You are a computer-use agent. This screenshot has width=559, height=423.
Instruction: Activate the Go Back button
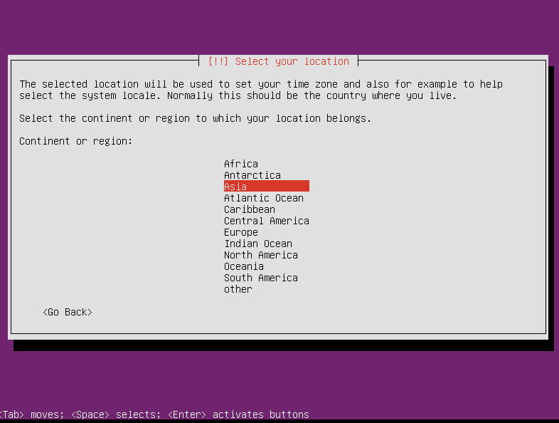tap(68, 313)
